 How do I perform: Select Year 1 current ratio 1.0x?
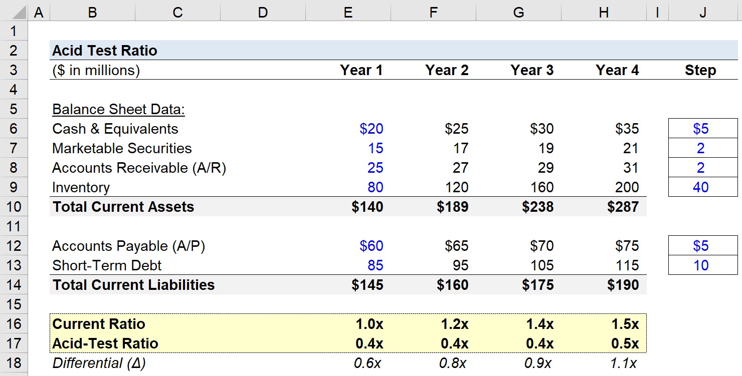[x=369, y=324]
